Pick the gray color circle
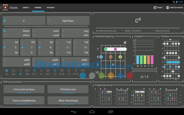 92,75
